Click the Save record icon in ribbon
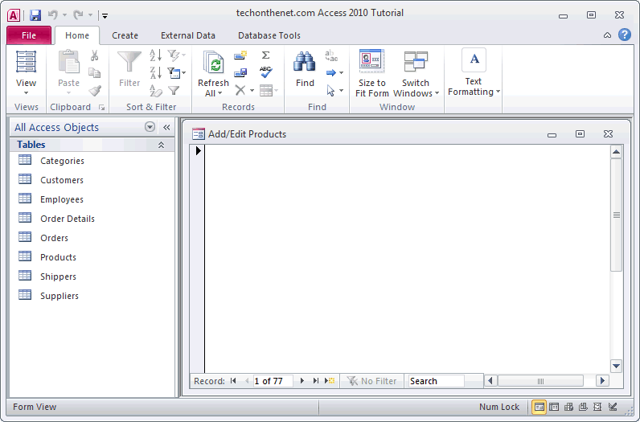The width and height of the screenshot is (640, 422). (240, 73)
